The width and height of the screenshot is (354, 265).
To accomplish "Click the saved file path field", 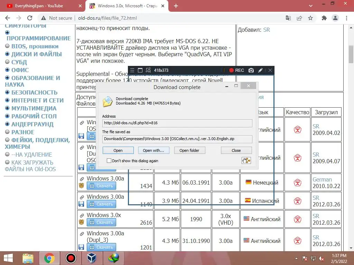I will click(x=177, y=139).
